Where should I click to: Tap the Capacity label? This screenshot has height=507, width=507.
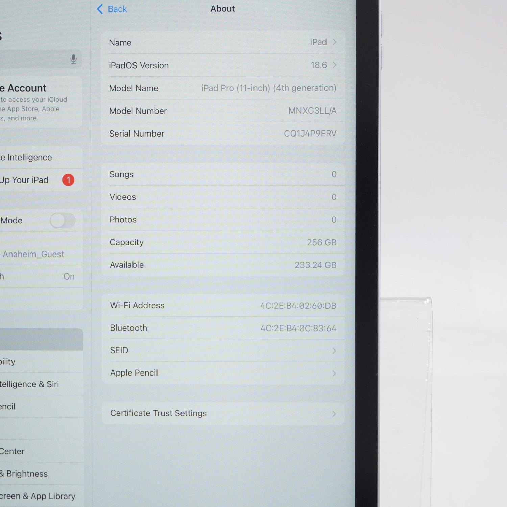coord(126,242)
